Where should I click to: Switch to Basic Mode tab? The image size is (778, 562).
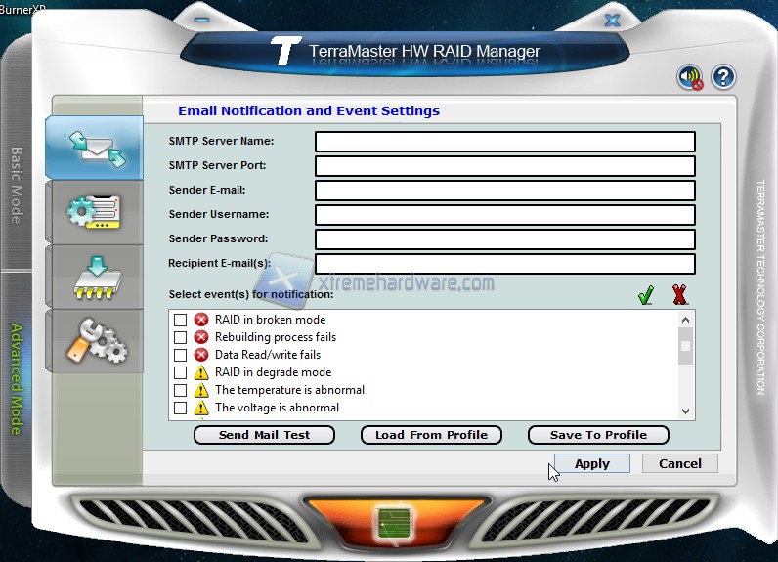pos(16,186)
